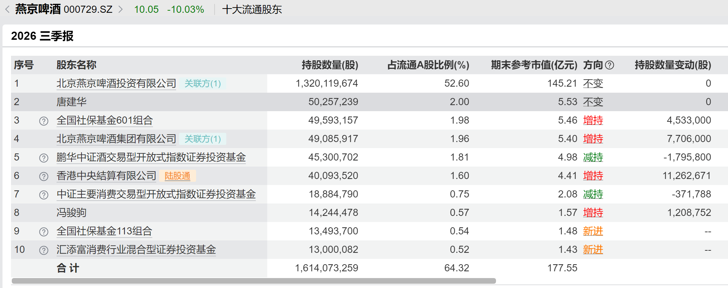Click the price 10.05

(146, 10)
